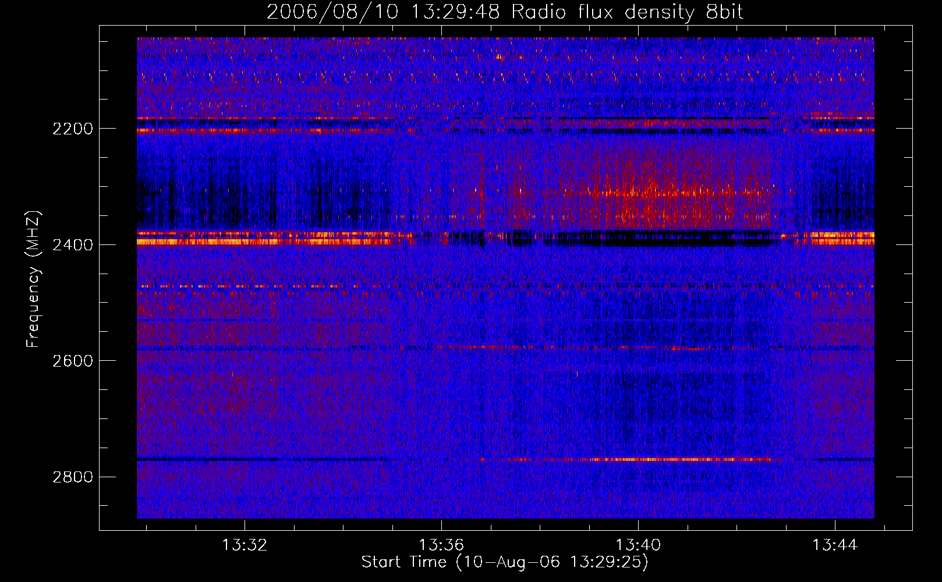The width and height of the screenshot is (942, 582).
Task: Click the 'Start Time (10-Aug-06 13:29:25)' axis title
Action: (505, 562)
